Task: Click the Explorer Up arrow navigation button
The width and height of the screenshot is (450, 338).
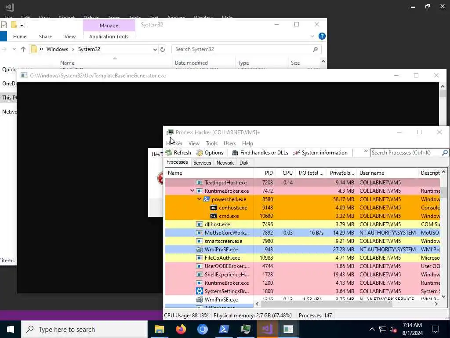Action: (x=23, y=49)
